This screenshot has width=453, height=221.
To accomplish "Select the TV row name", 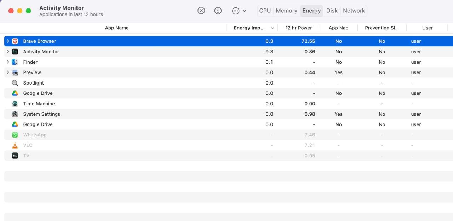I will pyautogui.click(x=26, y=156).
